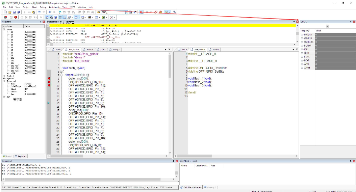Pin or auto-hide the Disassembly panel
This screenshot has width=356, height=192.
[294, 22]
